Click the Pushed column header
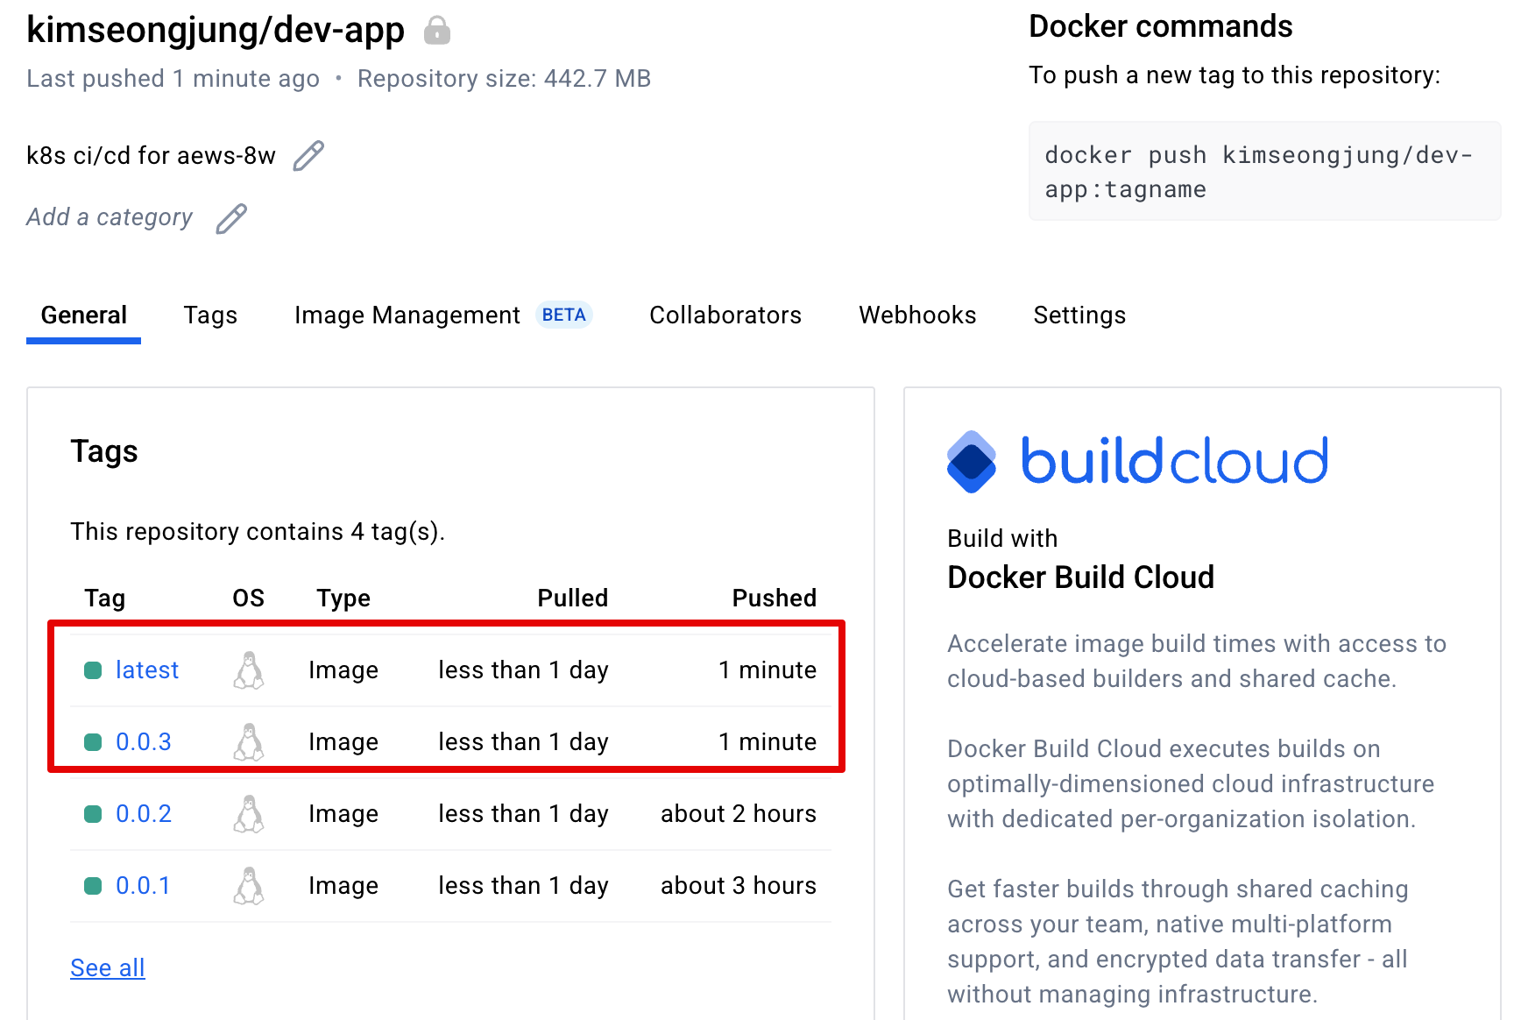Image resolution: width=1521 pixels, height=1020 pixels. (x=775, y=599)
